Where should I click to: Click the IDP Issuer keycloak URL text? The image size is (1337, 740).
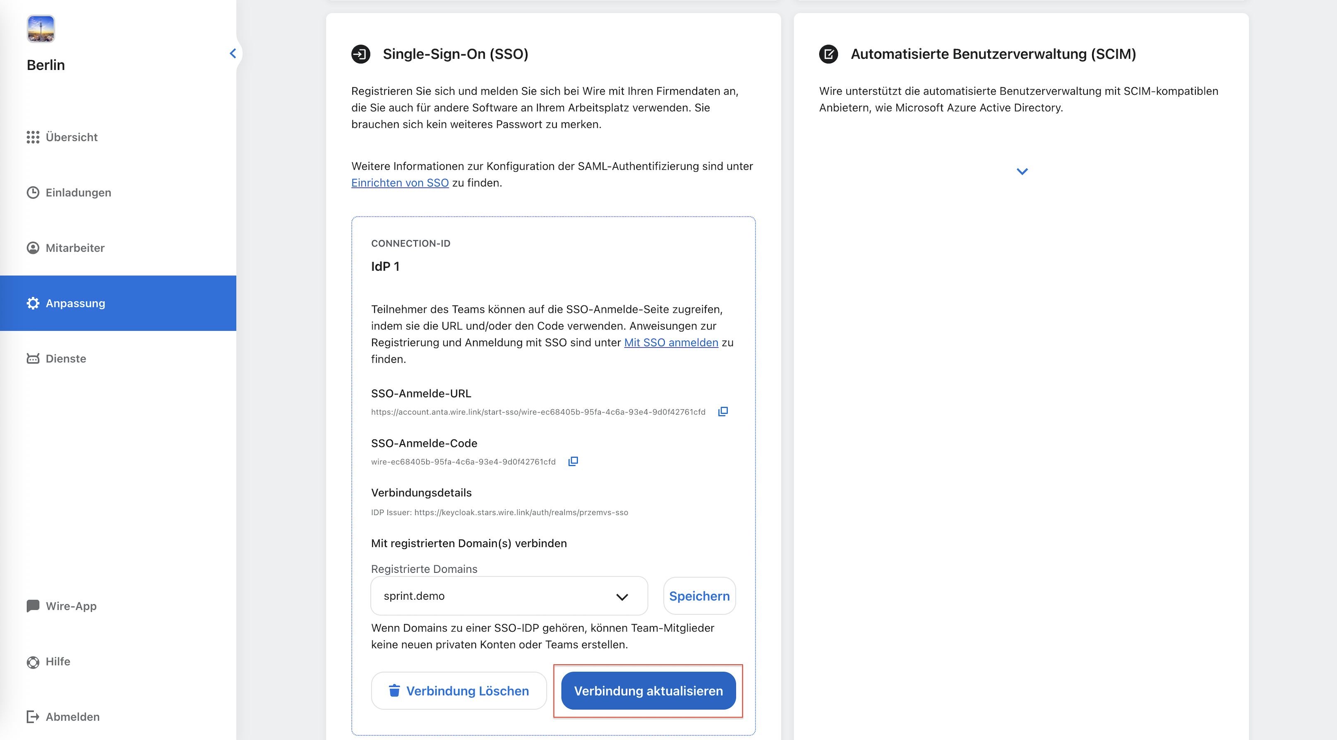521,512
